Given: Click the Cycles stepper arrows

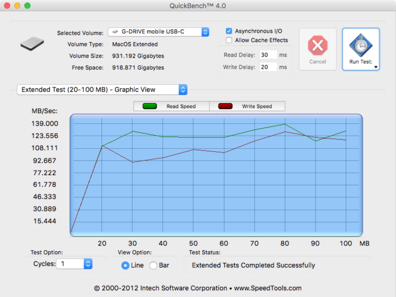Looking at the screenshot, I should pos(88,264).
